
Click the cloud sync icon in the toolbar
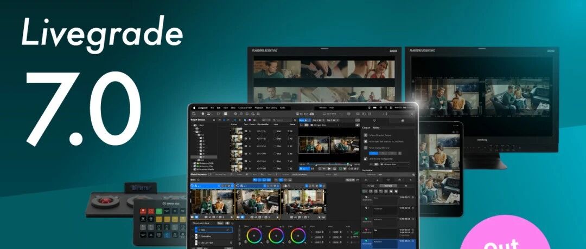point(311,114)
